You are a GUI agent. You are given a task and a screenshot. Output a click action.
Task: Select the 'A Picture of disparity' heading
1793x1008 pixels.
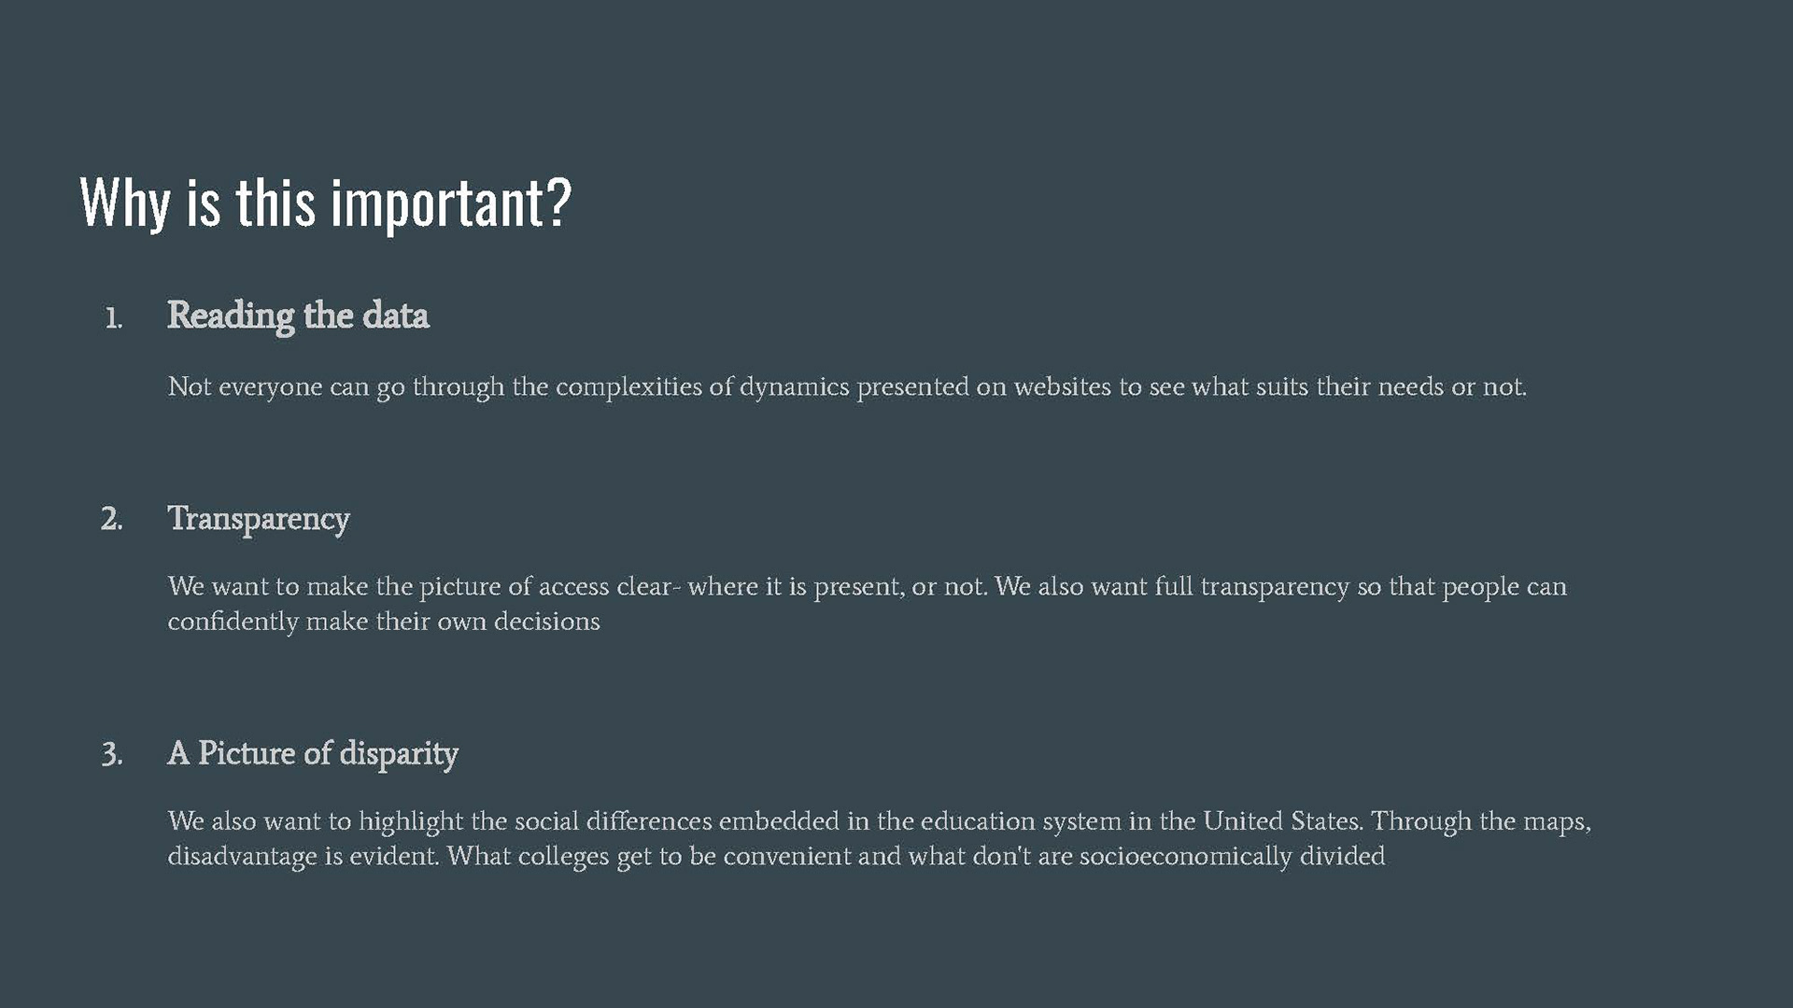(x=313, y=754)
